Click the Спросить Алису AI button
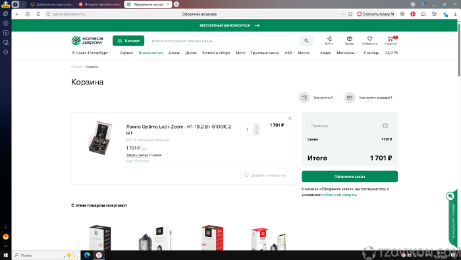Screen dimensions: 461x260 [x=376, y=14]
